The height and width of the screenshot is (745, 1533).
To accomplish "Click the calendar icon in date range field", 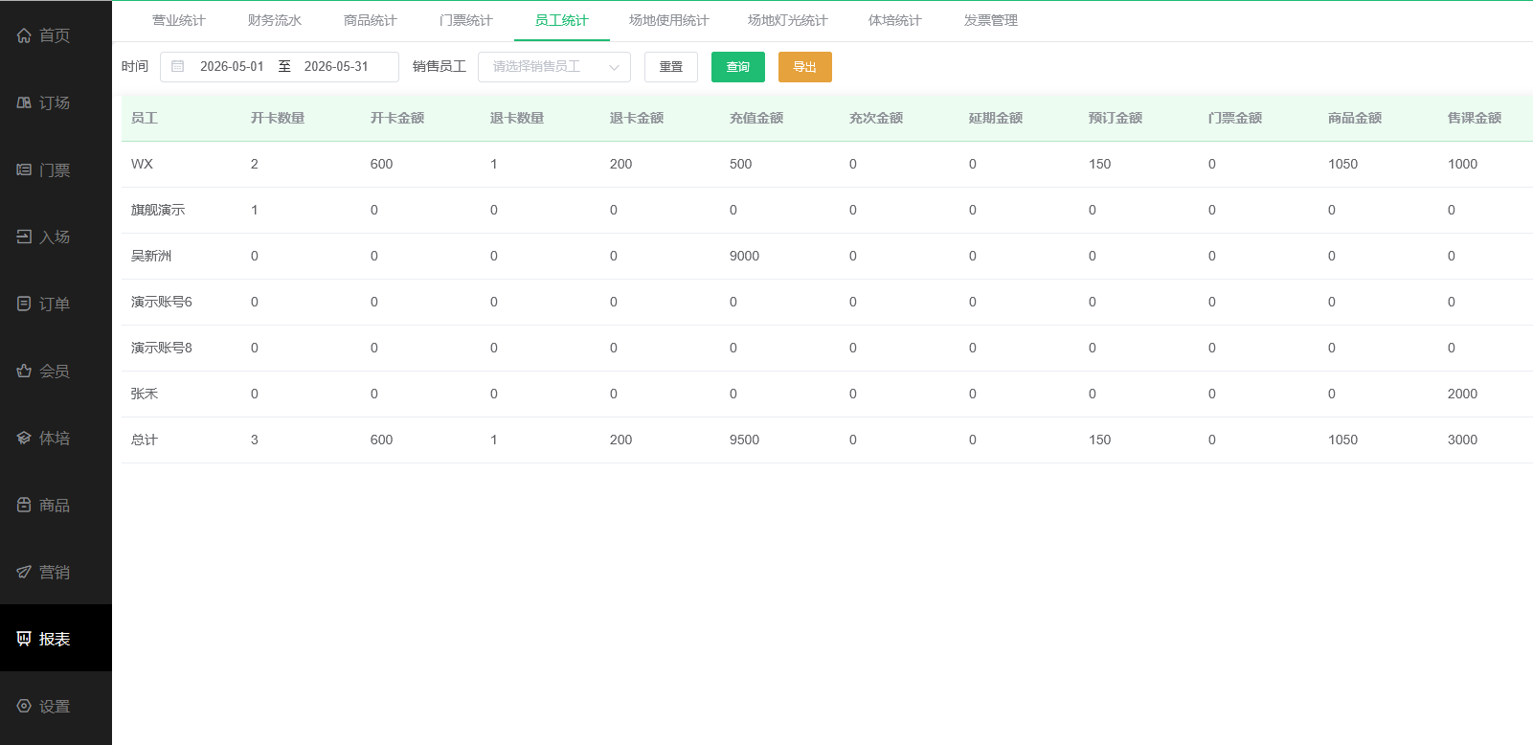I will (177, 66).
